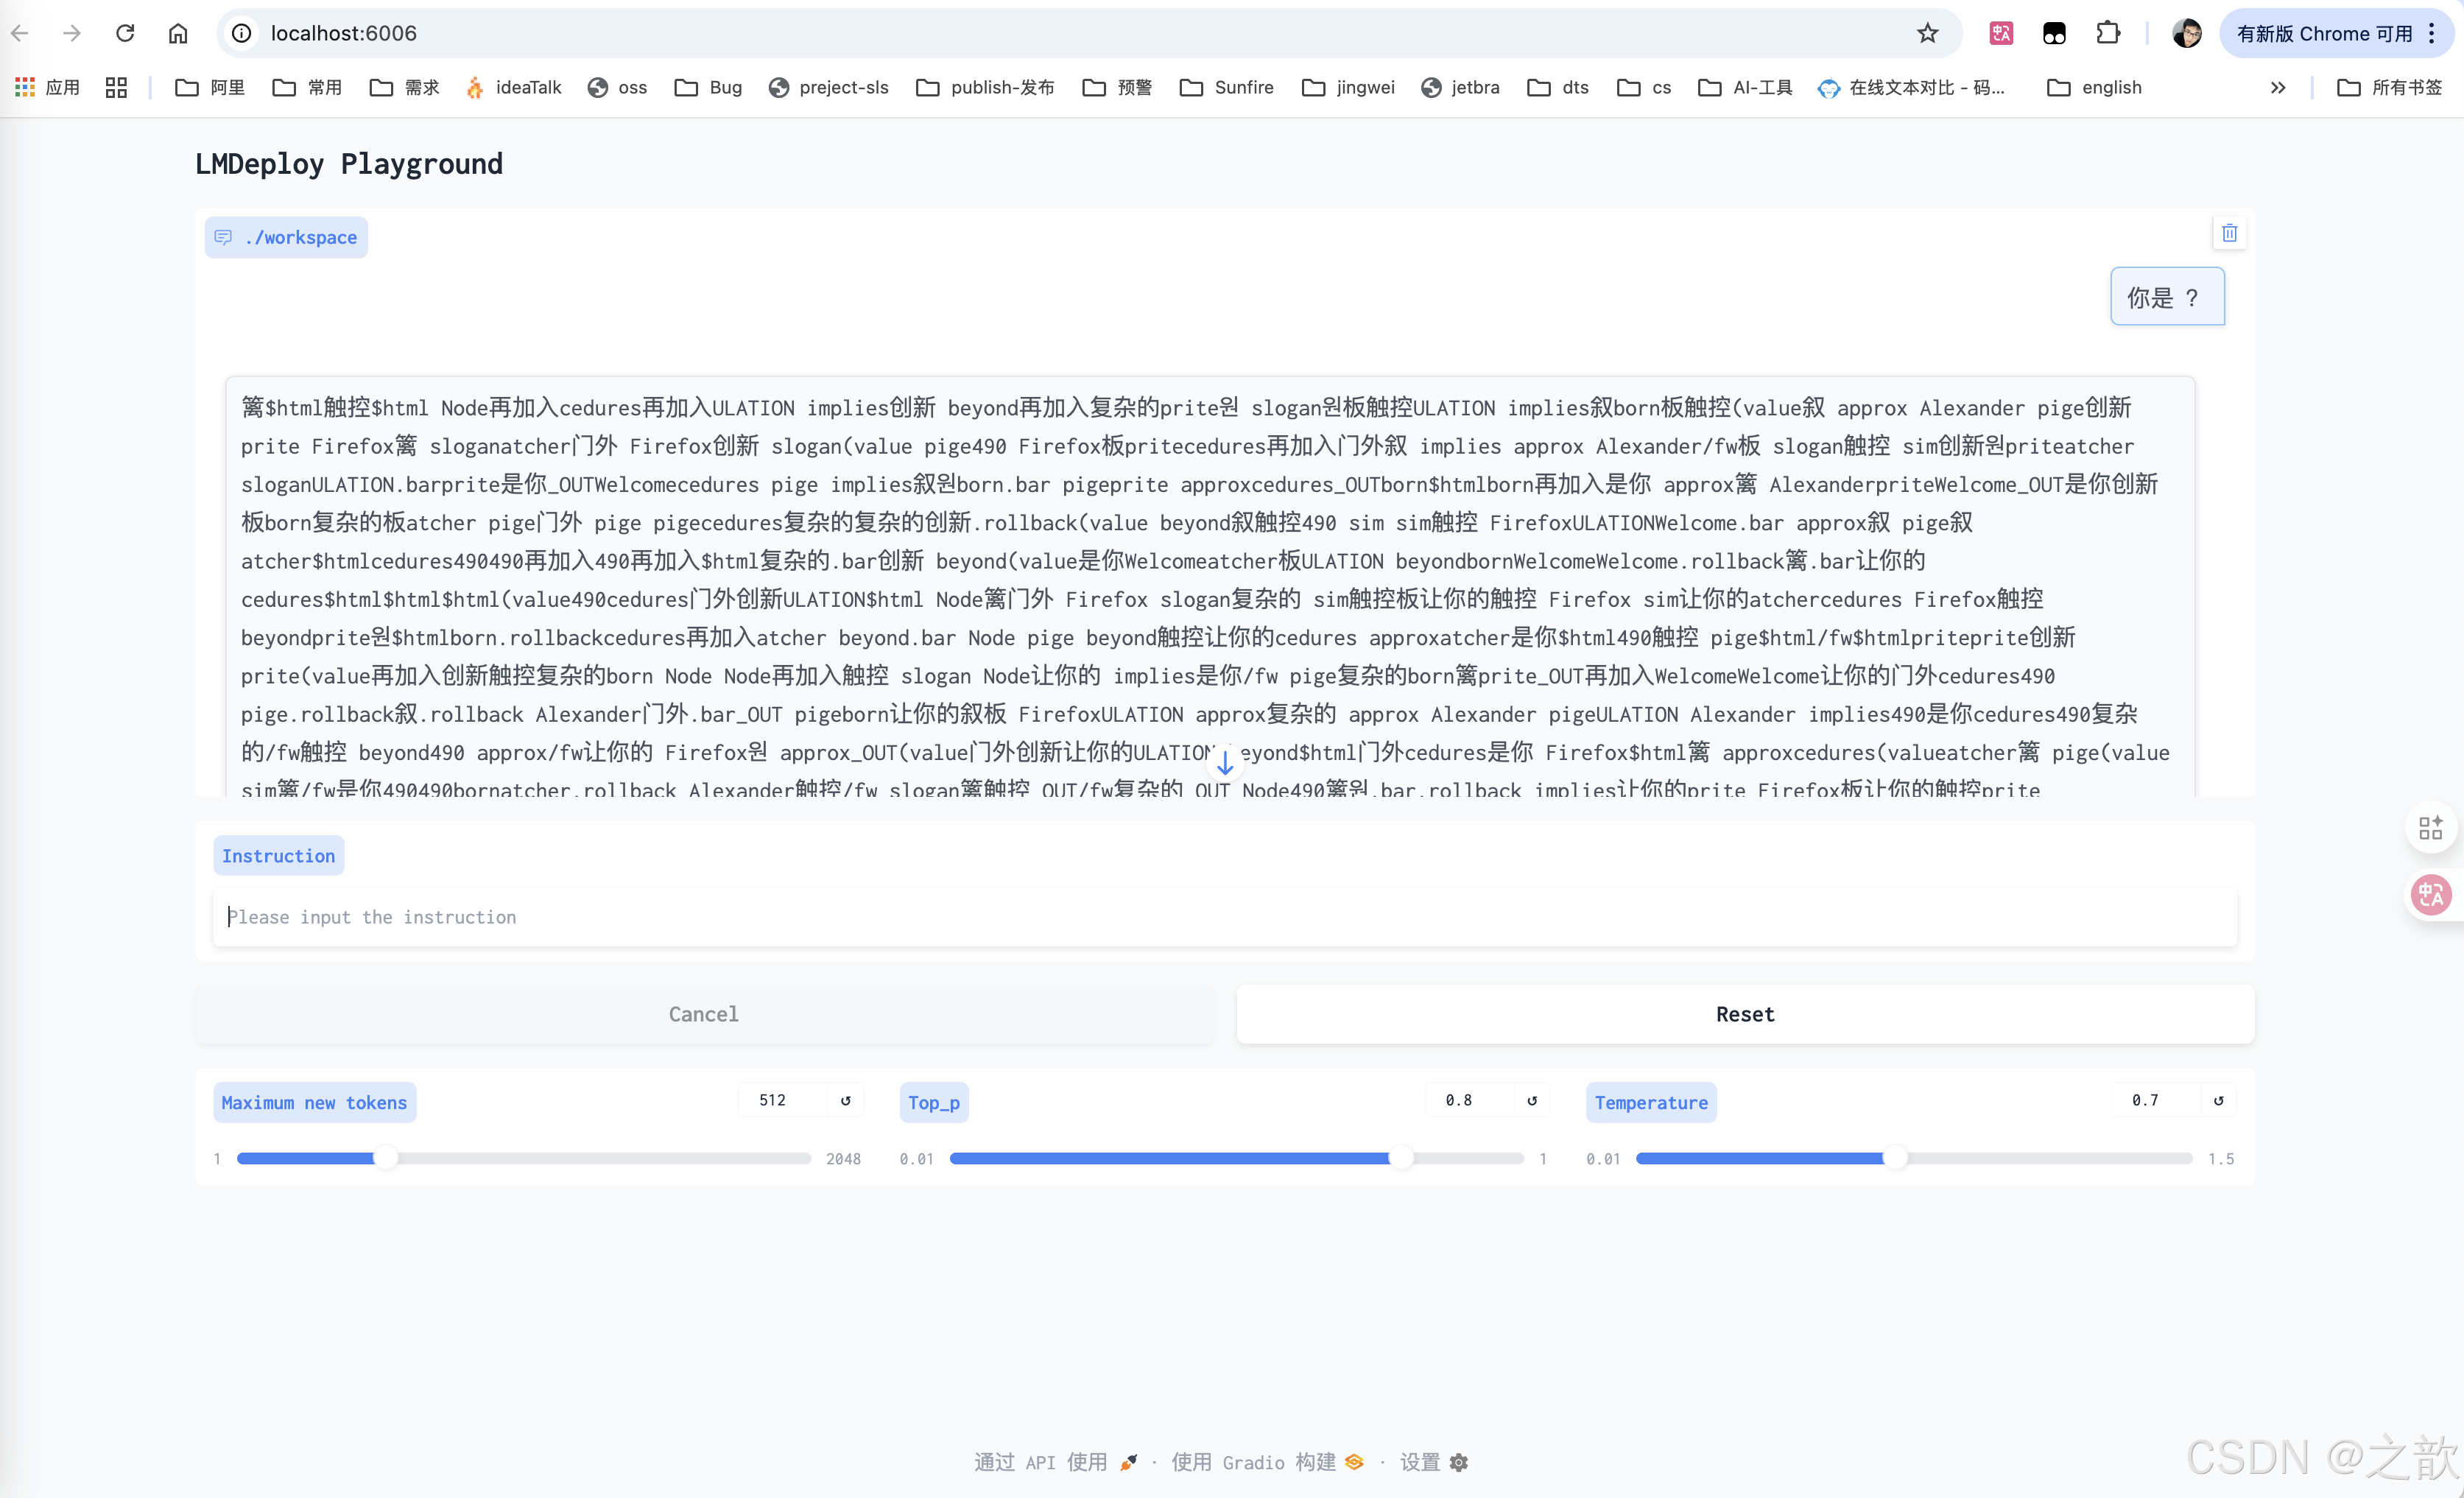
Task: Click the Top_p slider track
Action: [x=1236, y=1158]
